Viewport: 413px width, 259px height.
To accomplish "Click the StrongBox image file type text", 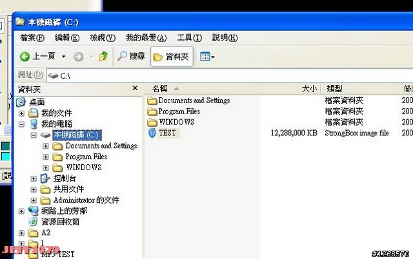I will (357, 133).
